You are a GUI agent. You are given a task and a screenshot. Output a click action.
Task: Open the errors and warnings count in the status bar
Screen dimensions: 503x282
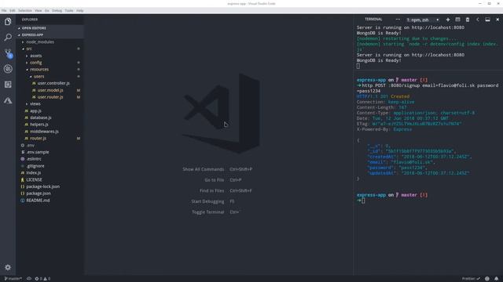pos(42,279)
